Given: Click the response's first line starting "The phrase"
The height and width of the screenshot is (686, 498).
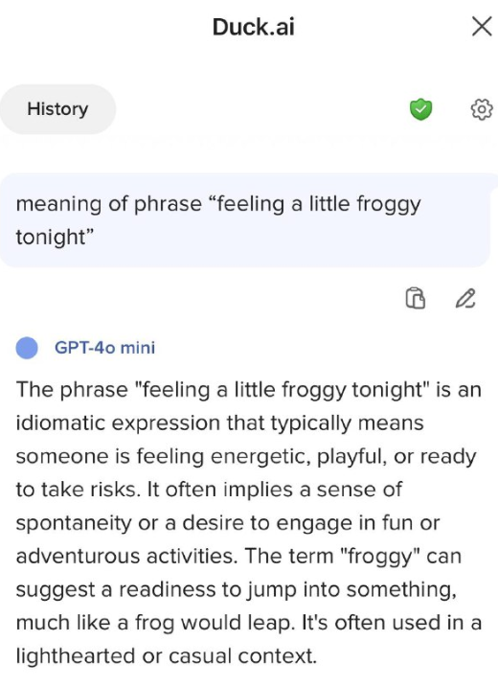Looking at the screenshot, I should pos(248,390).
